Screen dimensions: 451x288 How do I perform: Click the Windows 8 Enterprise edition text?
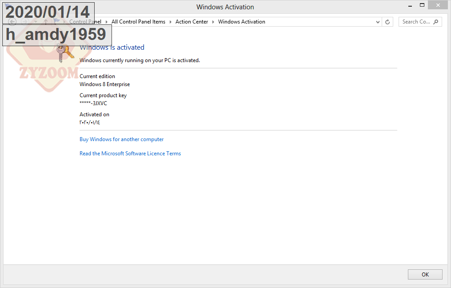tap(105, 84)
